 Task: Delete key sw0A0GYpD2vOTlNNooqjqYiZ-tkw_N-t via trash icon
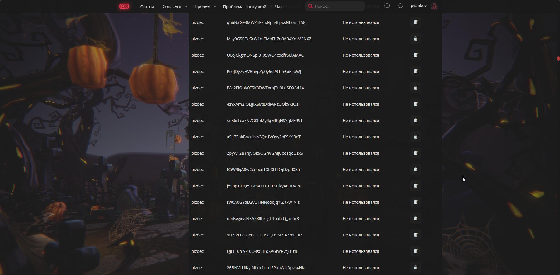416,202
